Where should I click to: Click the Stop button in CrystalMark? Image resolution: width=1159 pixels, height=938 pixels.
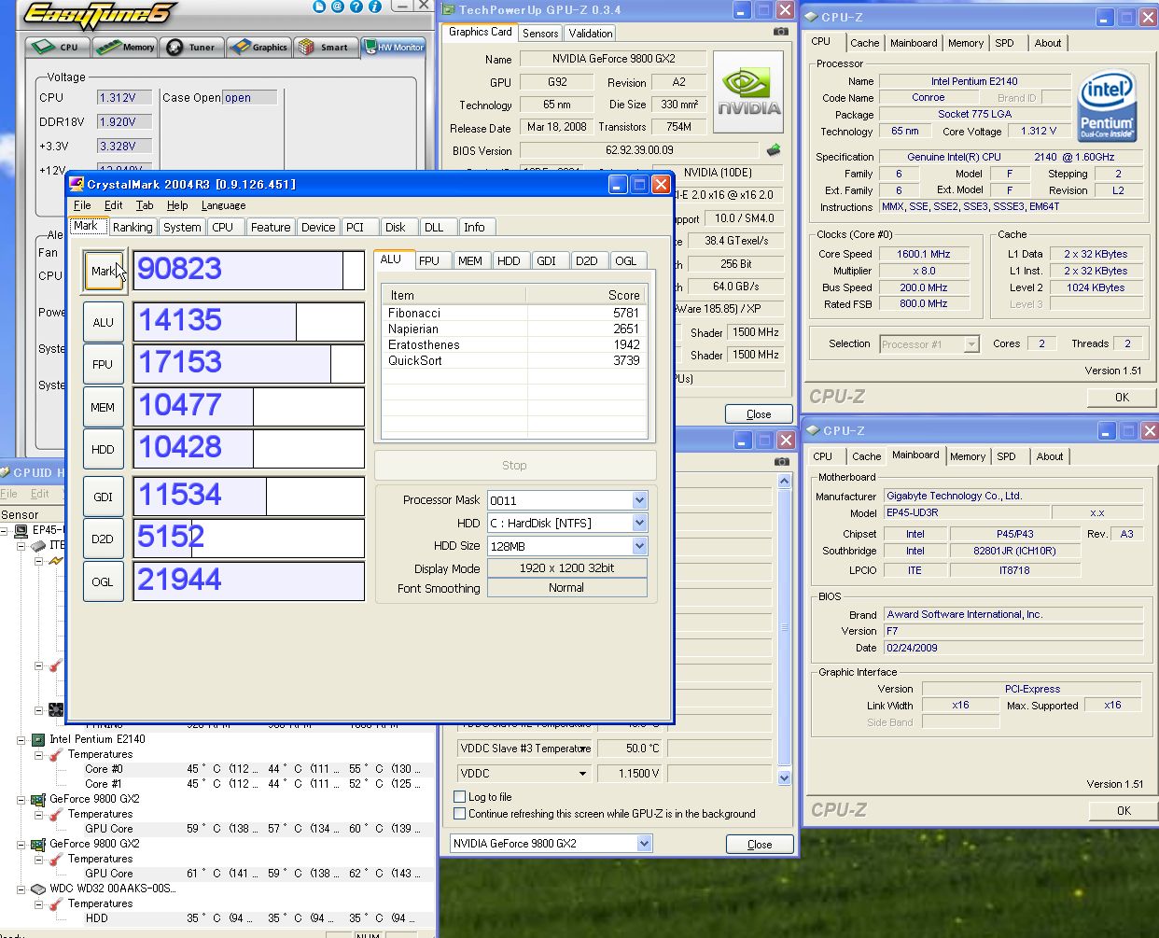(515, 465)
